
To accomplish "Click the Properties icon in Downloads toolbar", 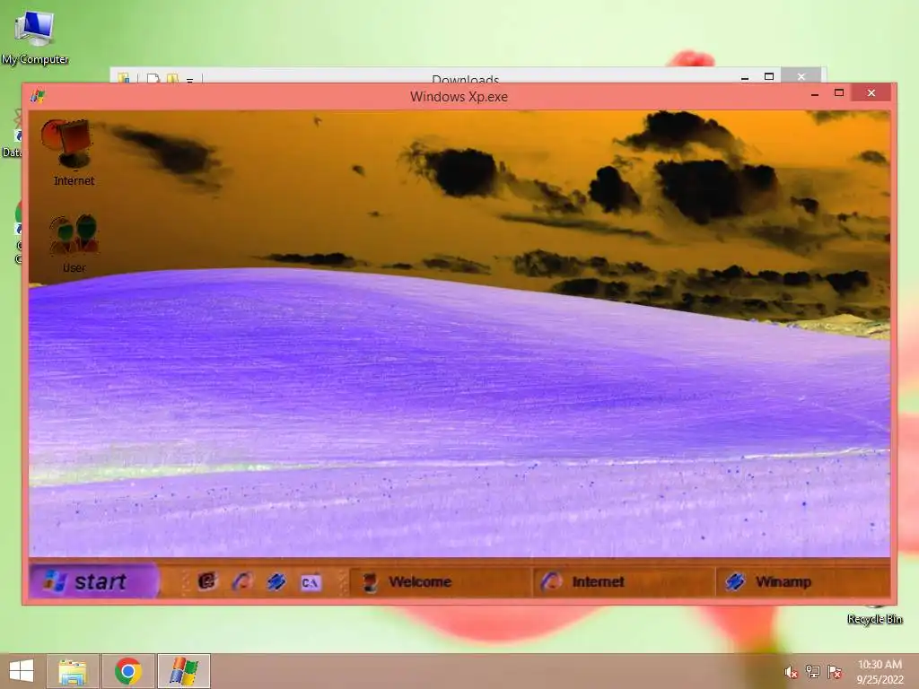I will [x=153, y=79].
